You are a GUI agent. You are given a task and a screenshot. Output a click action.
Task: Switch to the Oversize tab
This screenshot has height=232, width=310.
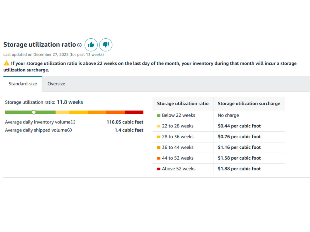pyautogui.click(x=56, y=84)
